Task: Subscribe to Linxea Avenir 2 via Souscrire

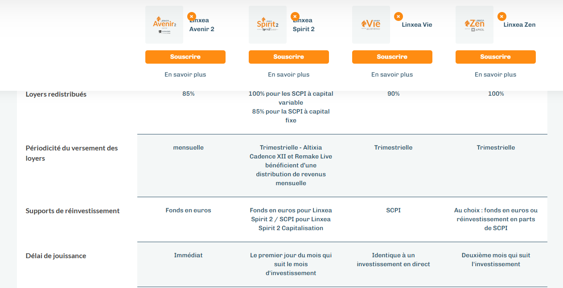Action: (185, 57)
